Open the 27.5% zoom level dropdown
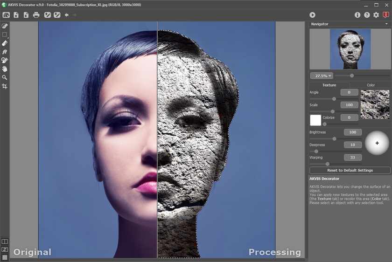 (x=321, y=76)
